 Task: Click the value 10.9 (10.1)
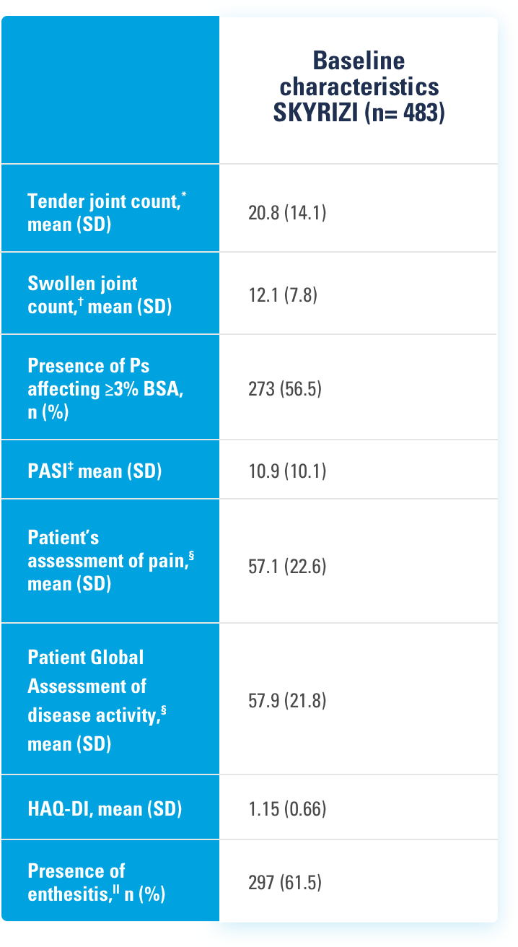tap(287, 471)
